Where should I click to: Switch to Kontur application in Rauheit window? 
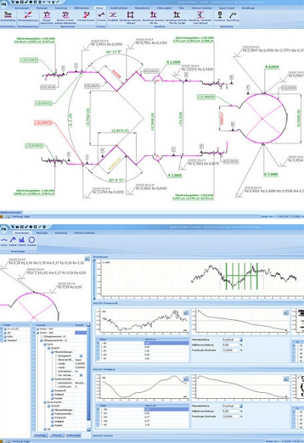tap(4, 242)
